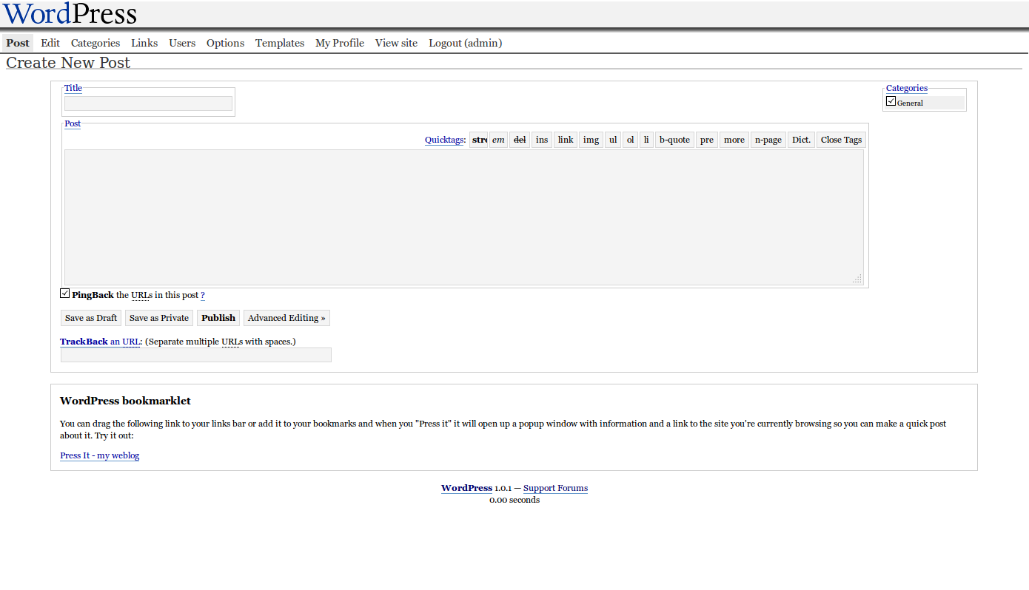
Task: Click into the Title input field
Action: pyautogui.click(x=148, y=104)
